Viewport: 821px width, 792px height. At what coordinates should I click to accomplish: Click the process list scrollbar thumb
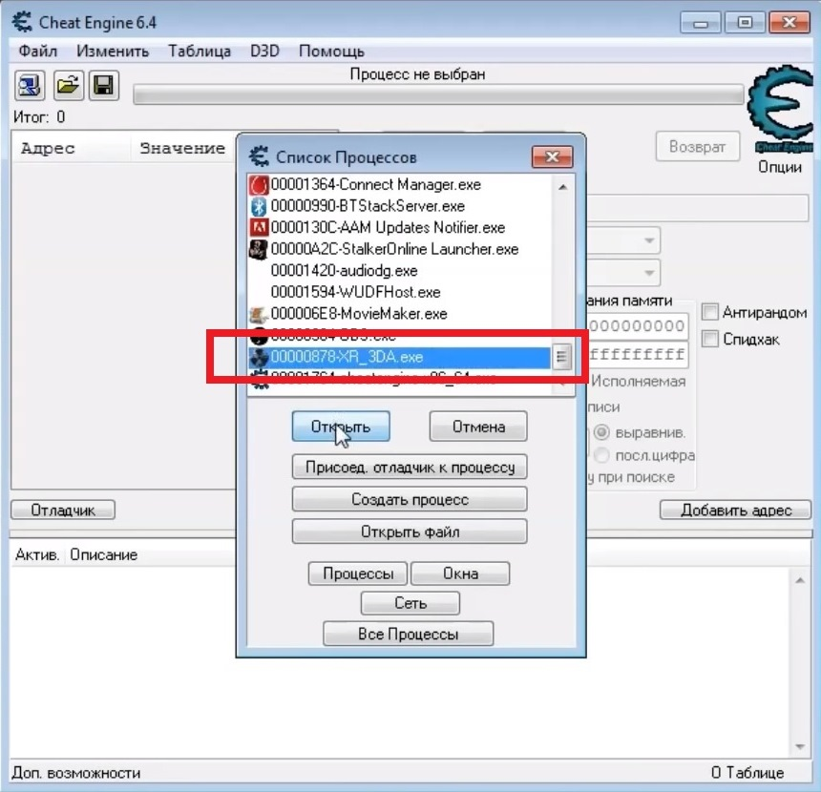(562, 357)
